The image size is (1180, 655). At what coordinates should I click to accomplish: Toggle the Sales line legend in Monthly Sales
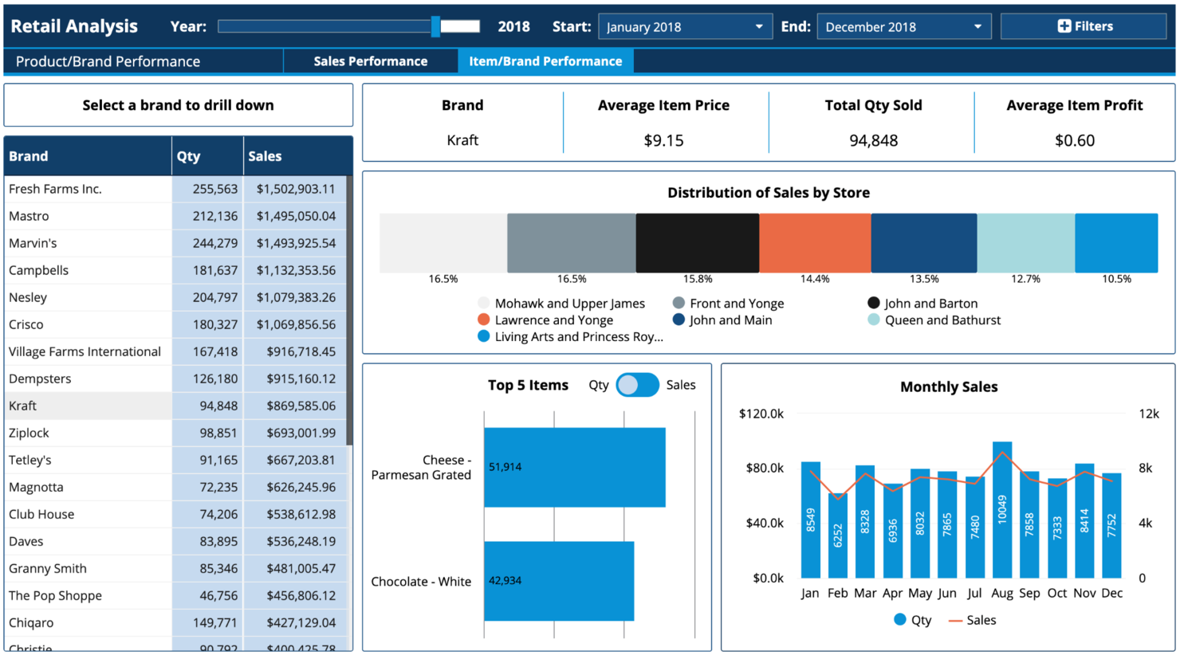972,620
